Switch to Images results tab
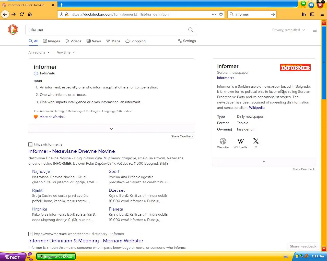Screen dimensions: 327x261 click(x=51, y=41)
